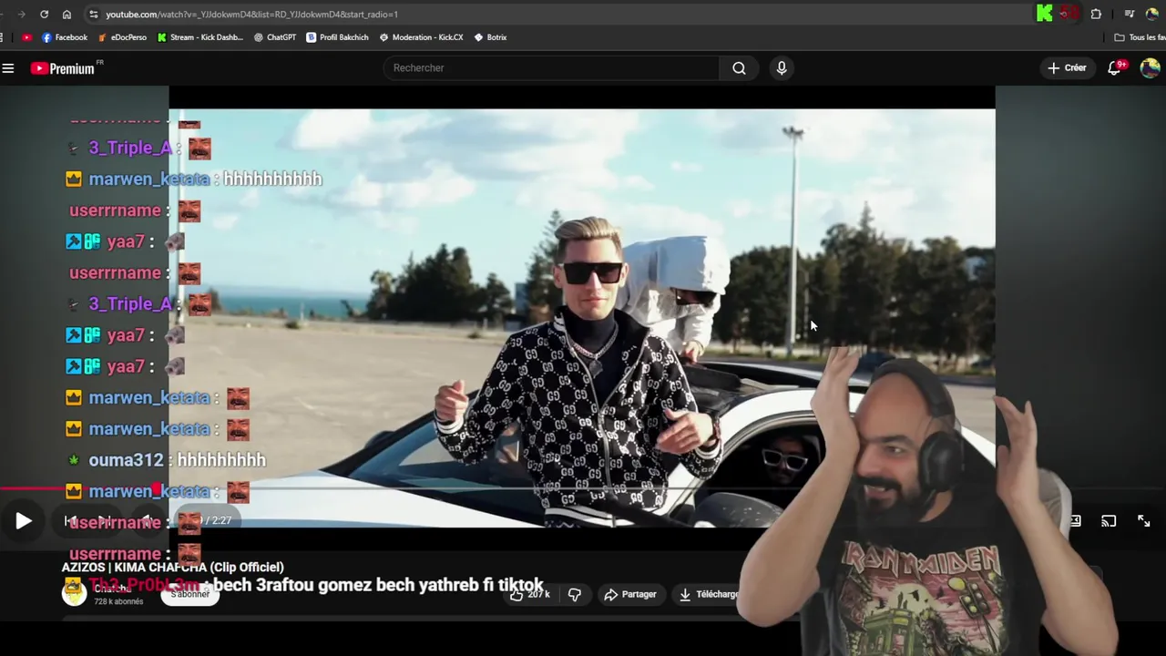Click the main video frame

click(582, 317)
